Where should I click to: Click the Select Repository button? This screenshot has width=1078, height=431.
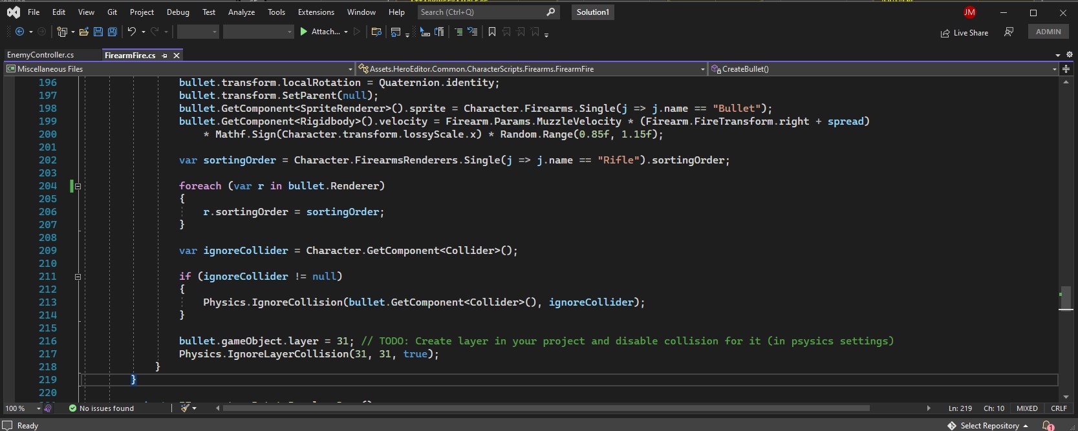(989, 426)
